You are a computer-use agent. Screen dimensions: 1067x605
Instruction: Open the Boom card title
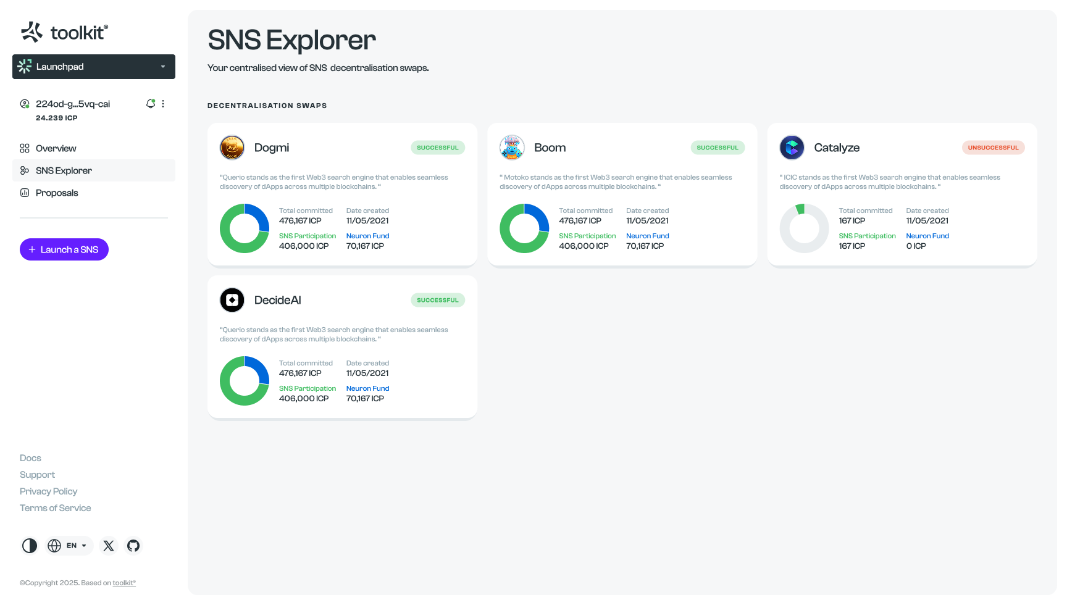pyautogui.click(x=550, y=148)
